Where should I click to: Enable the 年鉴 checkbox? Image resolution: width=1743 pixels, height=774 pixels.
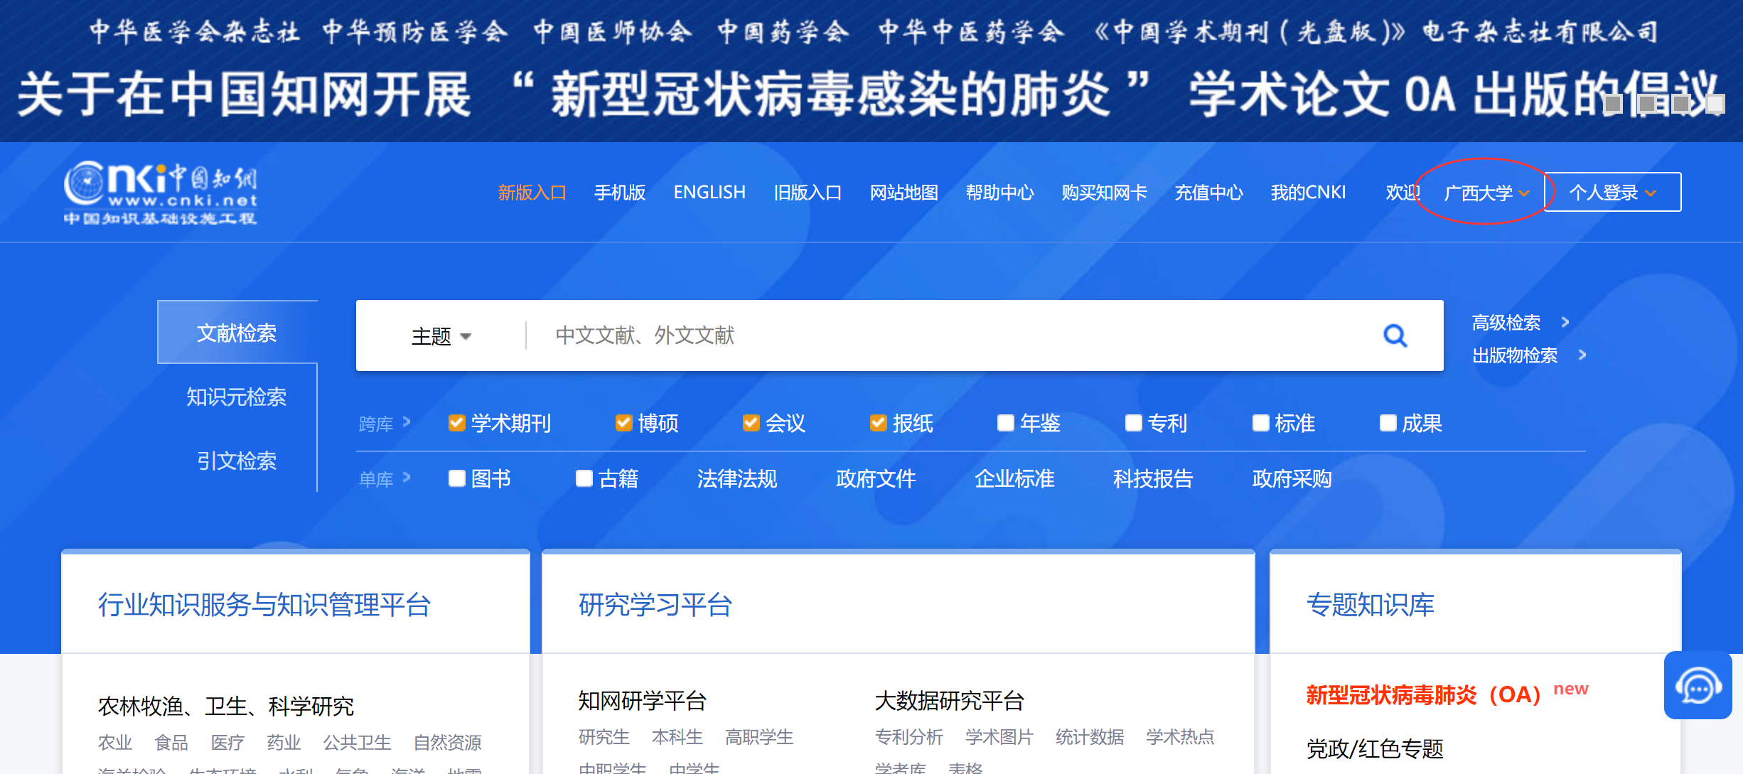coord(1005,423)
